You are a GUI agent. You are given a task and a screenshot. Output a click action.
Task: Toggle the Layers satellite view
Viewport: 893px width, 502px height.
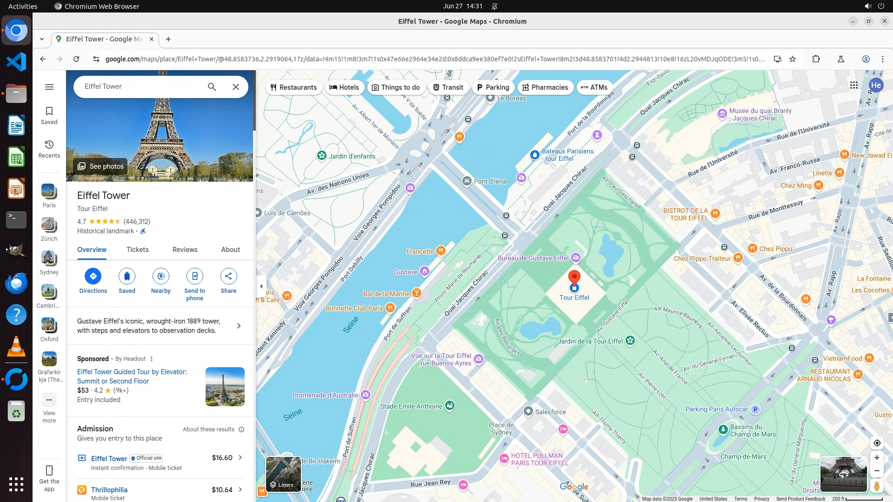pos(283,474)
